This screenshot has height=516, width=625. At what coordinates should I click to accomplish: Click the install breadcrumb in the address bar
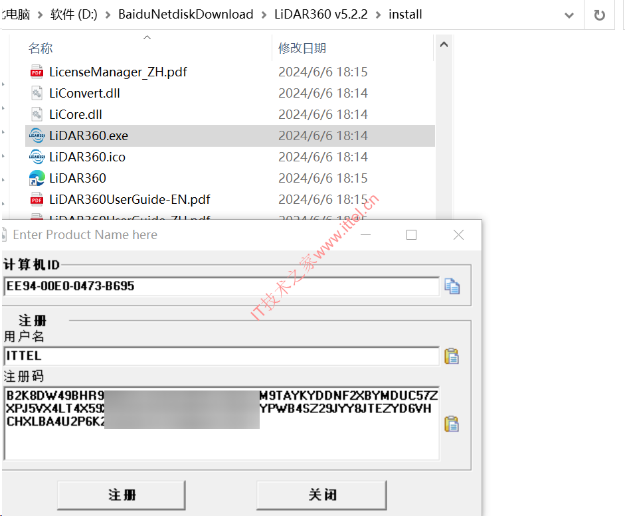tap(405, 15)
